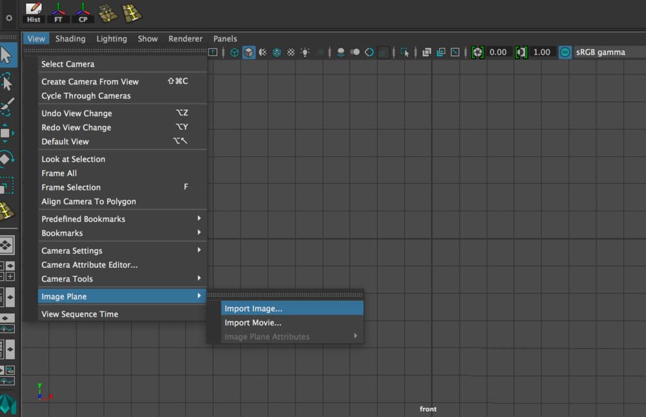Enable shaded display mode icon

tap(249, 52)
